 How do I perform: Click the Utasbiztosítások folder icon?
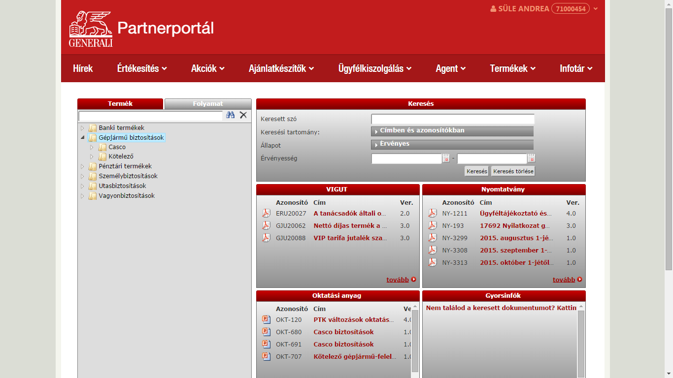click(93, 186)
